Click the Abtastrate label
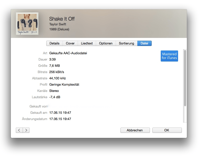The width and height of the screenshot is (206, 162). [x=40, y=78]
